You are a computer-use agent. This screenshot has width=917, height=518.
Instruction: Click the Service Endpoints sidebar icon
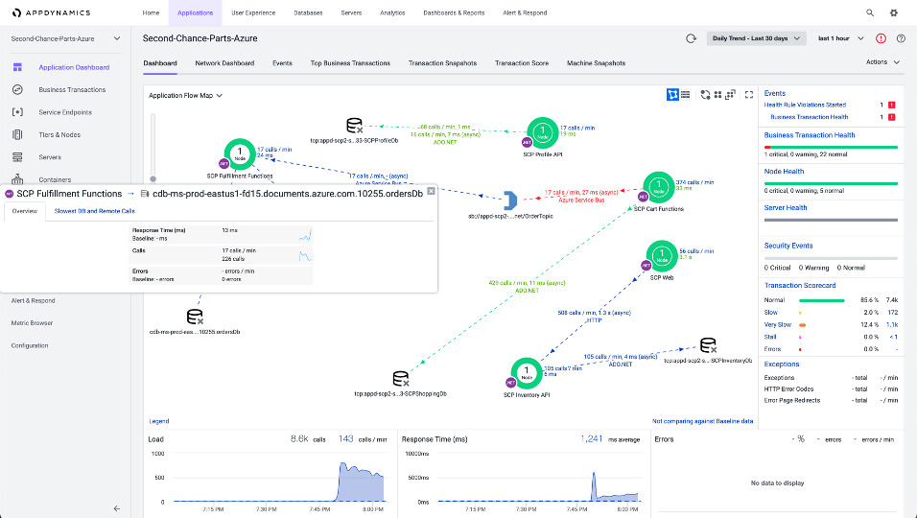(17, 111)
